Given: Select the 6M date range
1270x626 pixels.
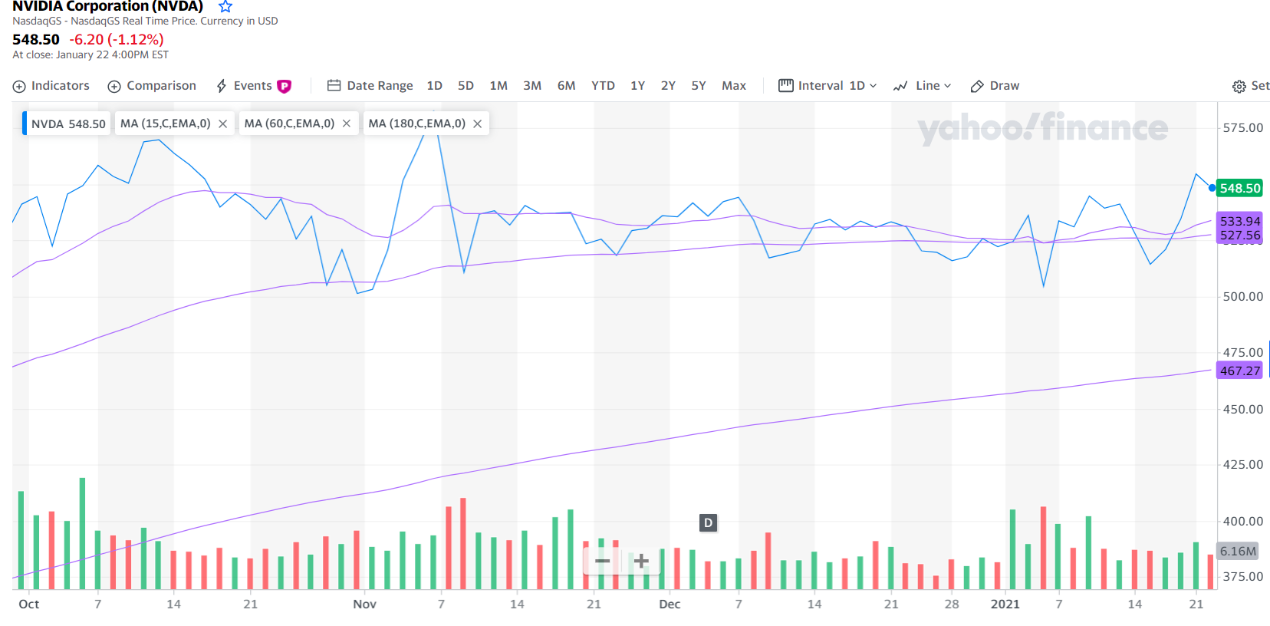Looking at the screenshot, I should 566,86.
